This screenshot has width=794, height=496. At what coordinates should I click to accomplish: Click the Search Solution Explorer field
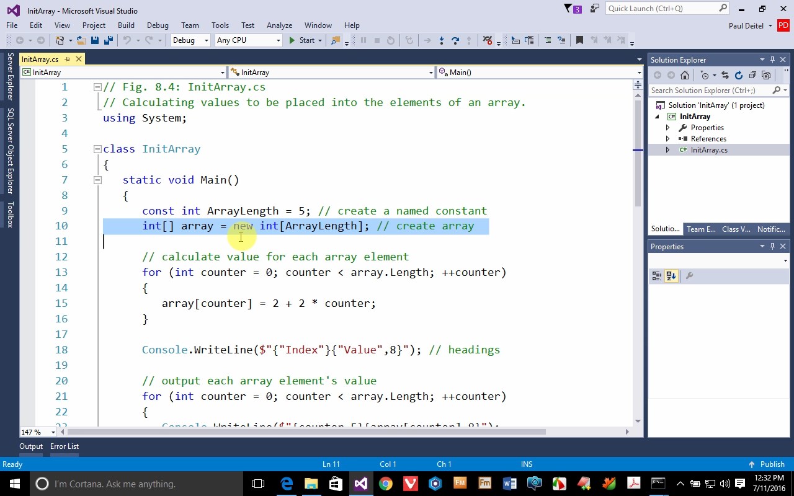pyautogui.click(x=709, y=91)
